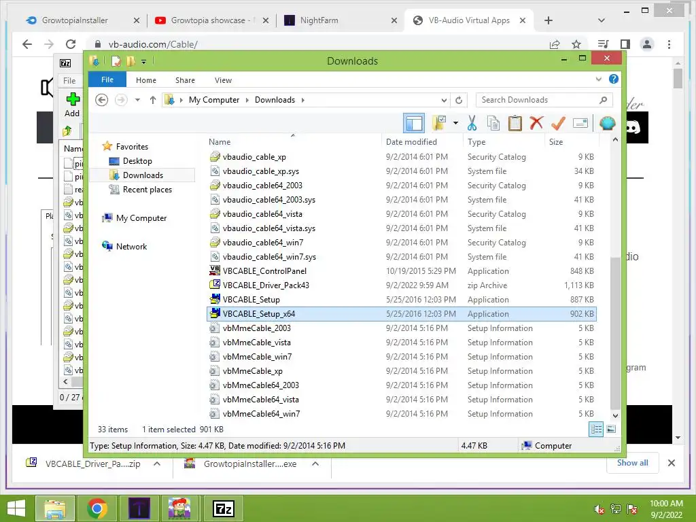The height and width of the screenshot is (522, 696).
Task: Select the vbaudio_cable_xp.sys file
Action: 261,171
